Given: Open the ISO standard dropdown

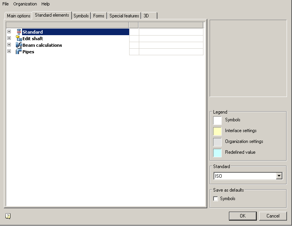Looking at the screenshot, I should coord(279,176).
